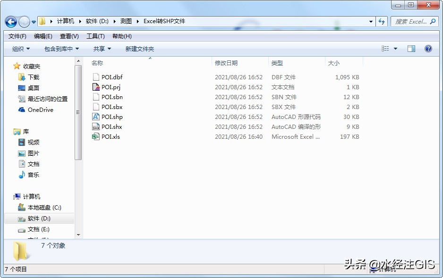Click the back navigation arrow

(10, 22)
